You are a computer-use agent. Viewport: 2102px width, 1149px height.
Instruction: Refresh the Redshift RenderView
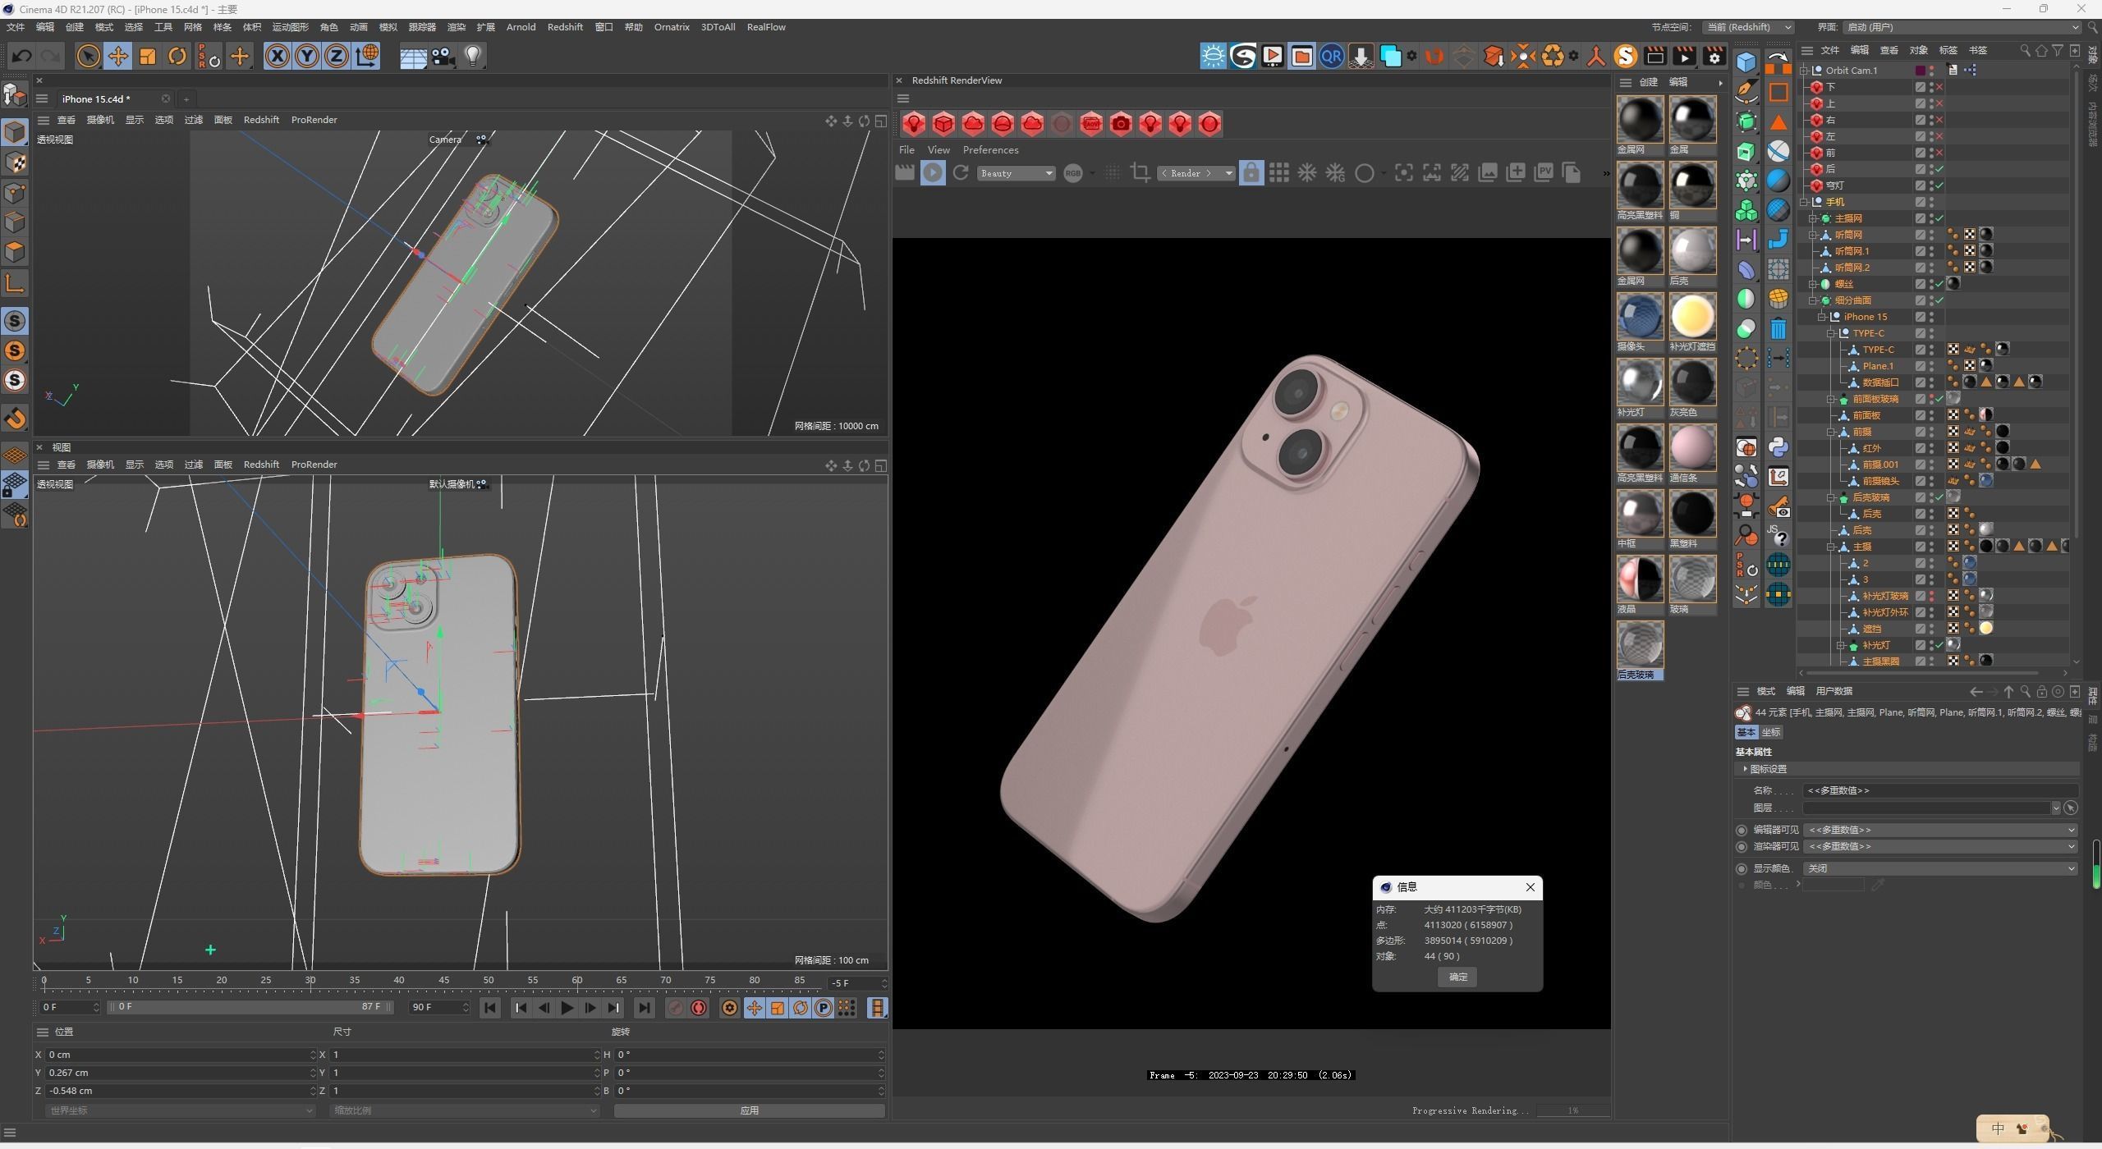pos(961,173)
